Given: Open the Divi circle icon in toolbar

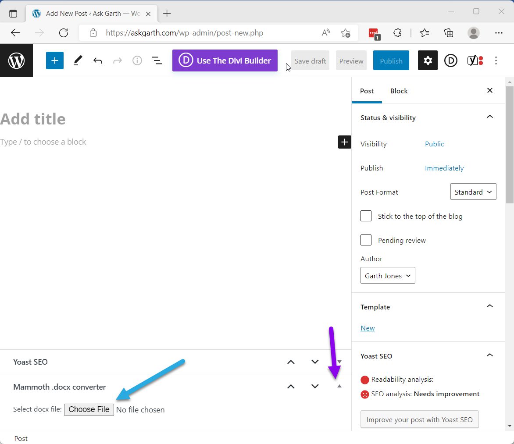Looking at the screenshot, I should (x=451, y=60).
